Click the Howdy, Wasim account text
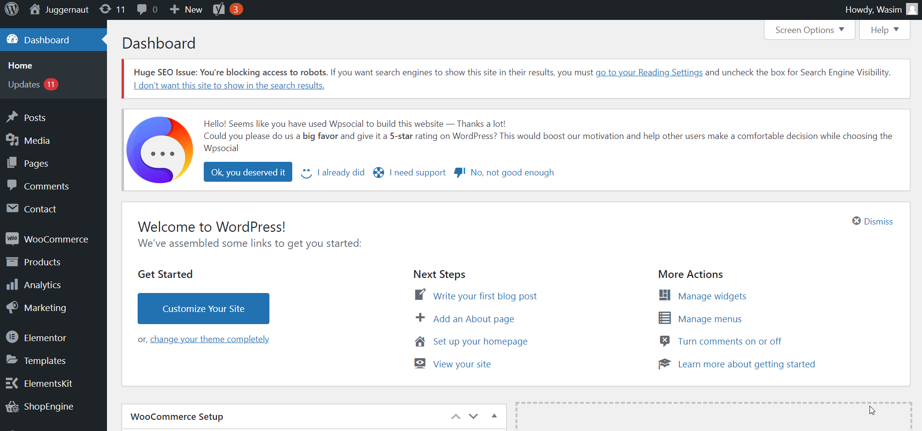Image resolution: width=922 pixels, height=431 pixels. [x=873, y=9]
